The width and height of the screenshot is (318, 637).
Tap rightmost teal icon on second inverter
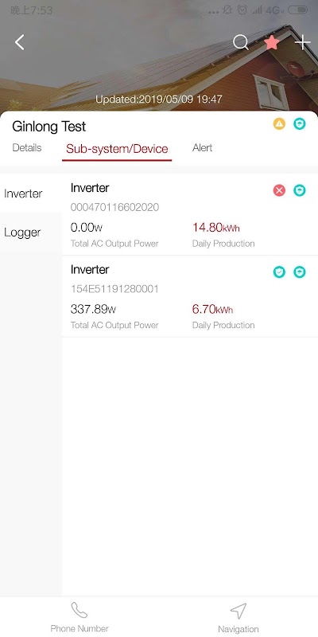tap(300, 272)
